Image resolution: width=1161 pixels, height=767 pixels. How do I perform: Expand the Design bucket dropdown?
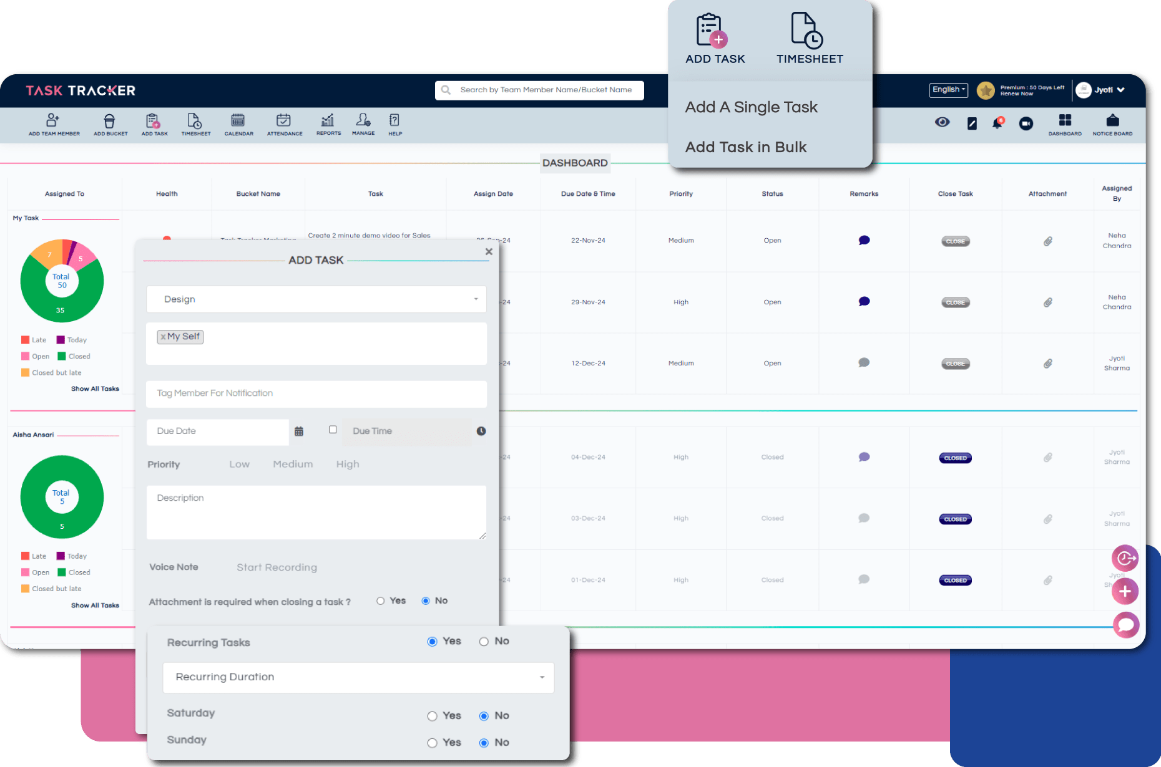316,299
